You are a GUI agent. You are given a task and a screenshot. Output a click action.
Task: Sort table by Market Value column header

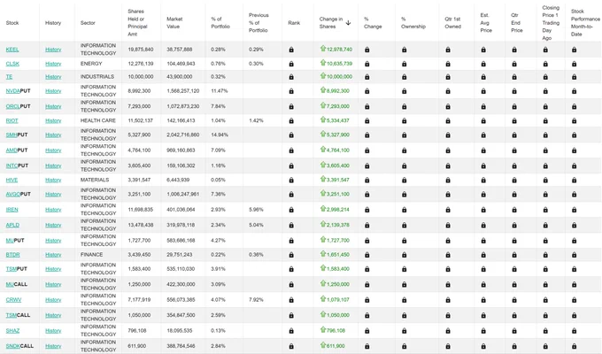point(174,23)
